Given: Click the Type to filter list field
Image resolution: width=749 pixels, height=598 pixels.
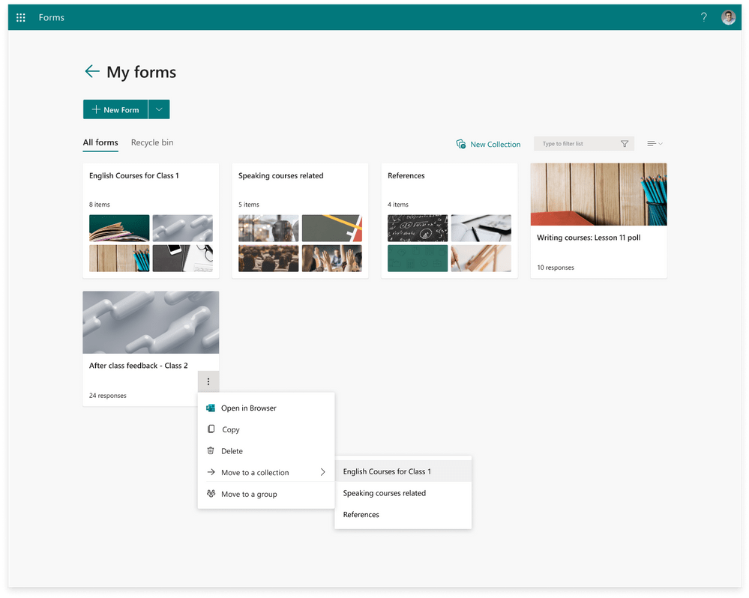Looking at the screenshot, I should 577,143.
